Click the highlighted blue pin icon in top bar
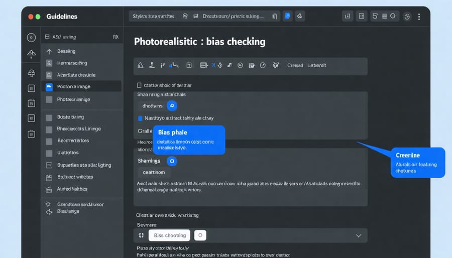452x258 pixels. (x=287, y=16)
